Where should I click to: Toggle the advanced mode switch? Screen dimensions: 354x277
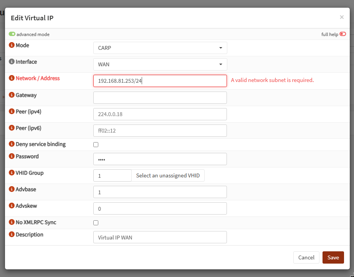pyautogui.click(x=12, y=34)
